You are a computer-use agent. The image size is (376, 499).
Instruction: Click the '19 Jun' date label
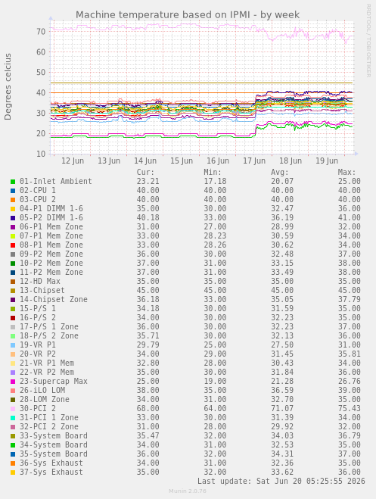click(327, 161)
